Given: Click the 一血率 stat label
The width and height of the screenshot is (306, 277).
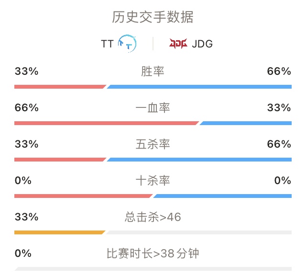Looking at the screenshot, I should pos(153,108).
